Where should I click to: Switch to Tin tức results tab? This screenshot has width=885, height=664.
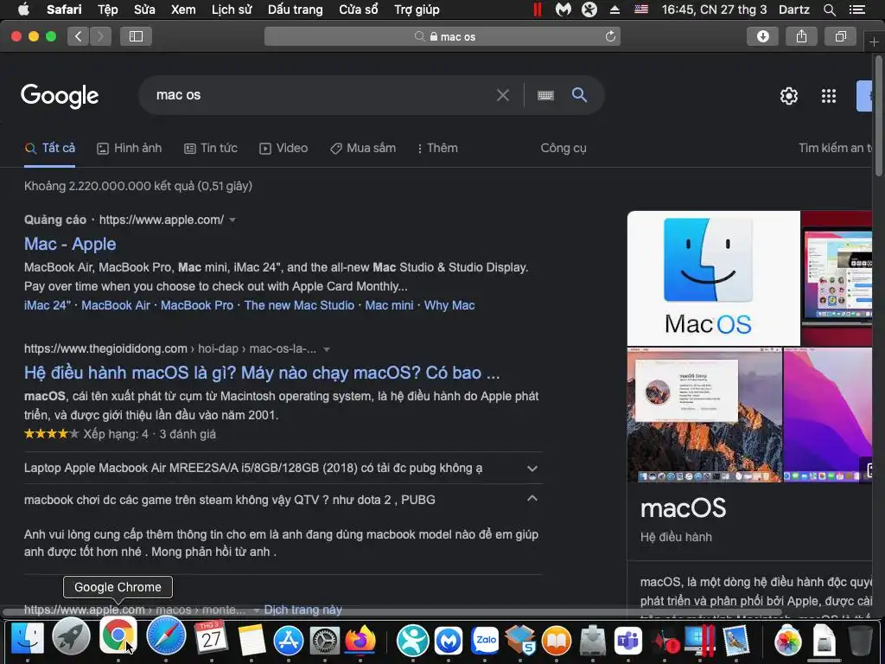coord(211,148)
